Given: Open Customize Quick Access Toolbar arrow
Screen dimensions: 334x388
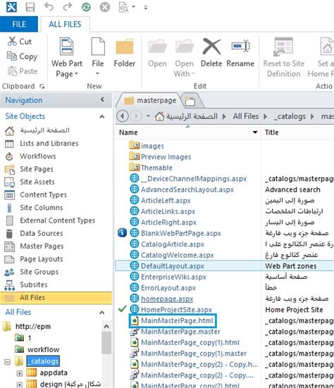Looking at the screenshot, I should (x=146, y=8).
